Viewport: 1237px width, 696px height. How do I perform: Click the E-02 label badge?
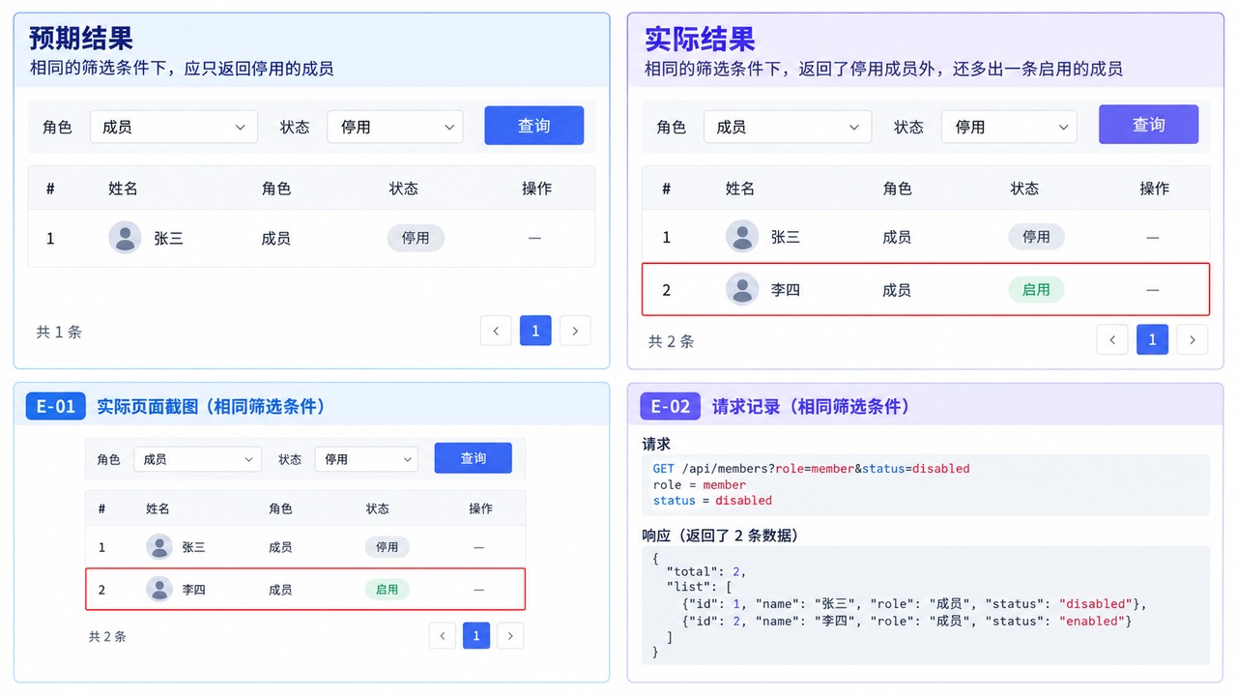point(671,407)
